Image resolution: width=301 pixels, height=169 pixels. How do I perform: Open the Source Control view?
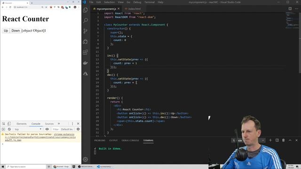(x=86, y=31)
